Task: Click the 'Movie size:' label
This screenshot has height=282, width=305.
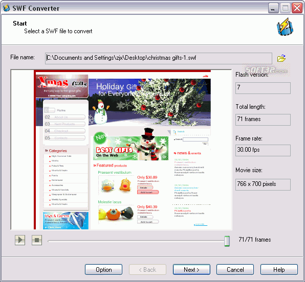Action: click(x=249, y=170)
